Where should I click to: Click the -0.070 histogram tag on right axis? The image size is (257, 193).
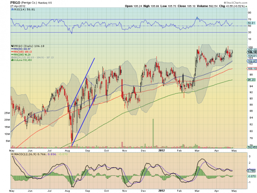click(252, 176)
